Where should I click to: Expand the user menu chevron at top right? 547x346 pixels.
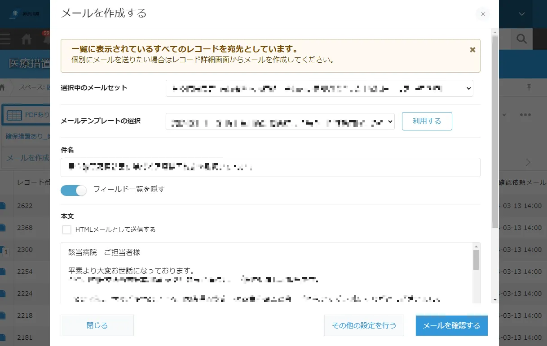point(522,14)
